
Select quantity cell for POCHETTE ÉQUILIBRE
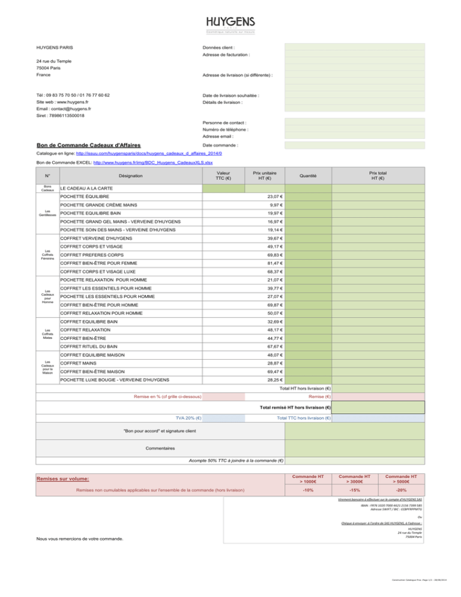[308, 197]
